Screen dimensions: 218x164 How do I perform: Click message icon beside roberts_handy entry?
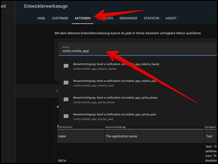click(66, 66)
